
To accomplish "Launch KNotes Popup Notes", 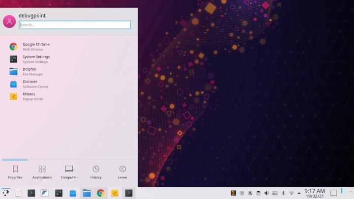I will tap(29, 96).
